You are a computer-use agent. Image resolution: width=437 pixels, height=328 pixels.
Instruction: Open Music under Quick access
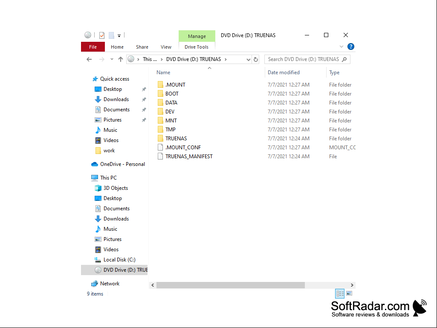(x=110, y=130)
